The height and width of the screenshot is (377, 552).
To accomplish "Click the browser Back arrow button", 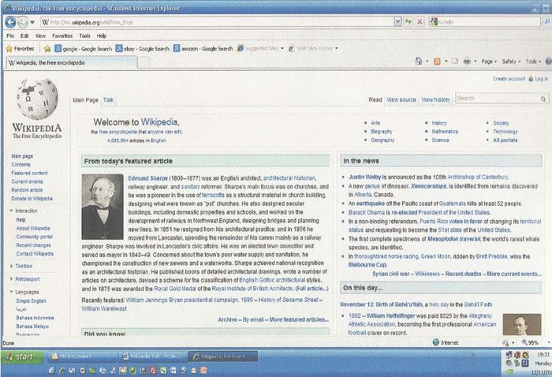I will point(10,22).
